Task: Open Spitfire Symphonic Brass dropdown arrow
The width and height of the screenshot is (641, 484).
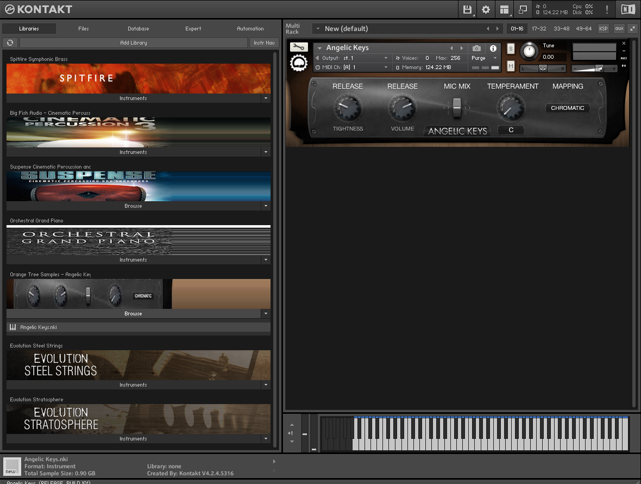Action: (x=266, y=98)
